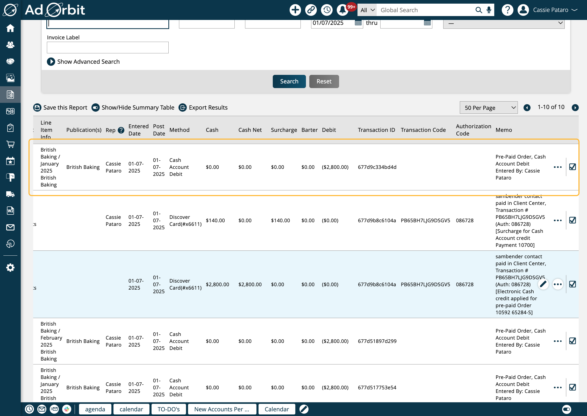Uncheck the first British Baking row checkbox
This screenshot has height=416, width=587.
(x=573, y=167)
